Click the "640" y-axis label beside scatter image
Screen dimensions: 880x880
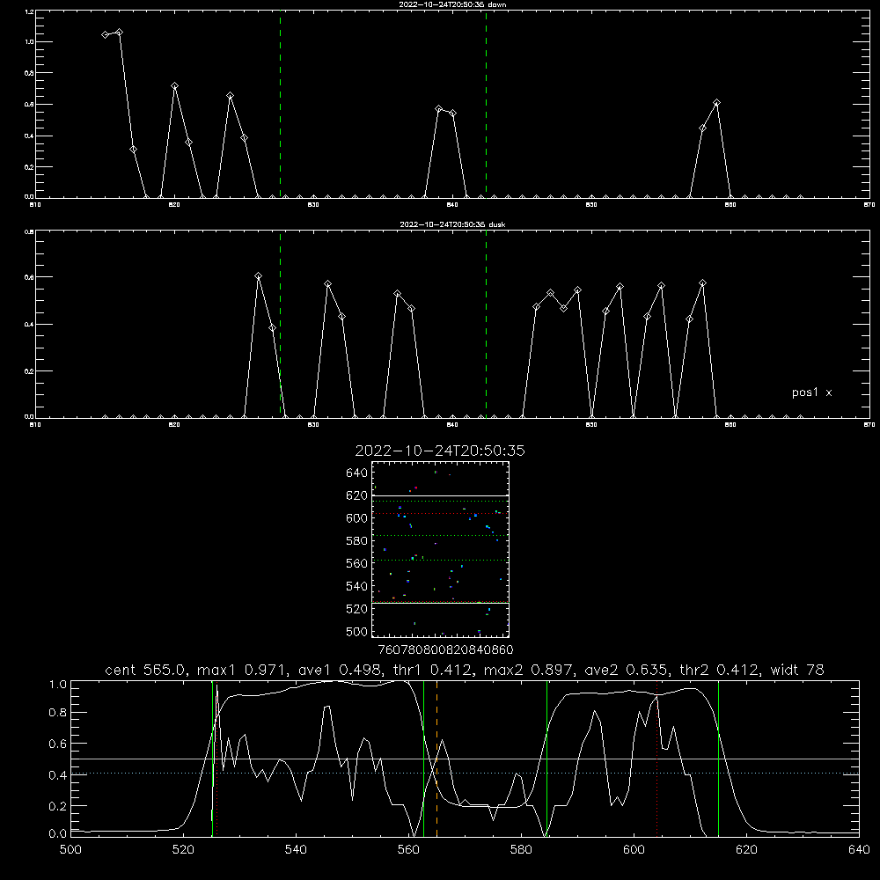point(356,473)
